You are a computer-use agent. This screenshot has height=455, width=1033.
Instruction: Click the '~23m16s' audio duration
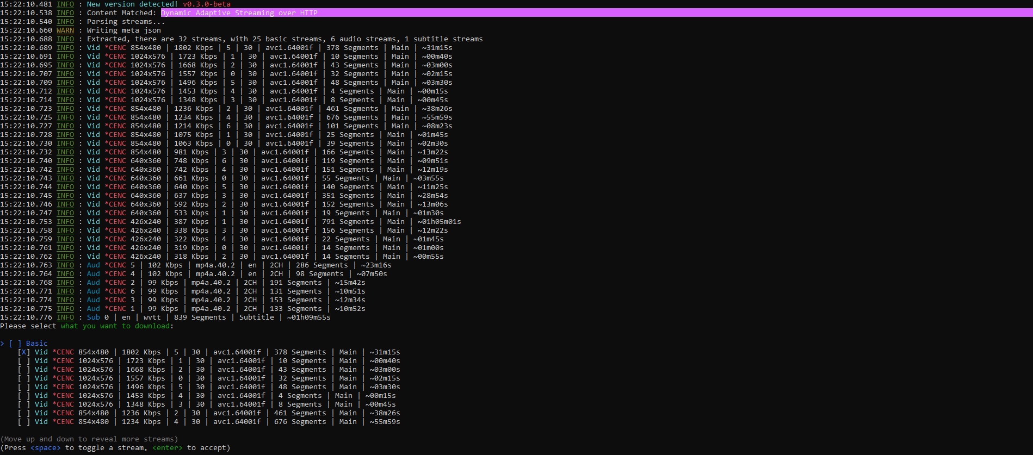pos(376,265)
